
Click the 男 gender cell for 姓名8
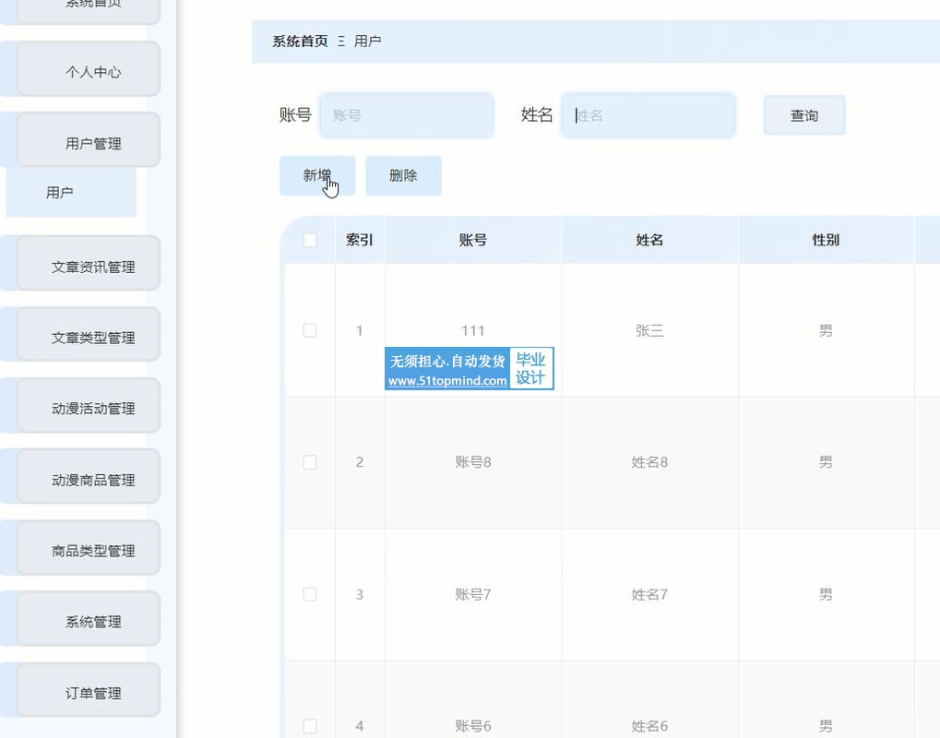tap(827, 462)
